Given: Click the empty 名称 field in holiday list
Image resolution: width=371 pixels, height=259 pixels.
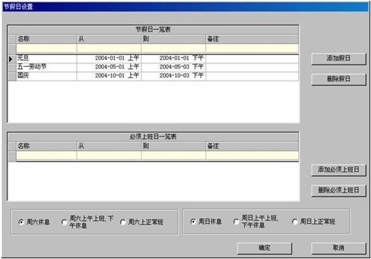Looking at the screenshot, I should pos(46,48).
